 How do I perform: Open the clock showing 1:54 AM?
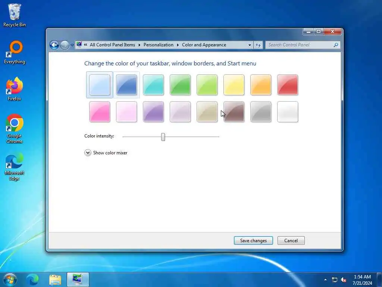[362, 280]
